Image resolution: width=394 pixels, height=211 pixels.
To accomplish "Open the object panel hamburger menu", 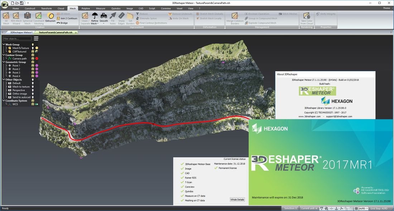I will click(36, 38).
